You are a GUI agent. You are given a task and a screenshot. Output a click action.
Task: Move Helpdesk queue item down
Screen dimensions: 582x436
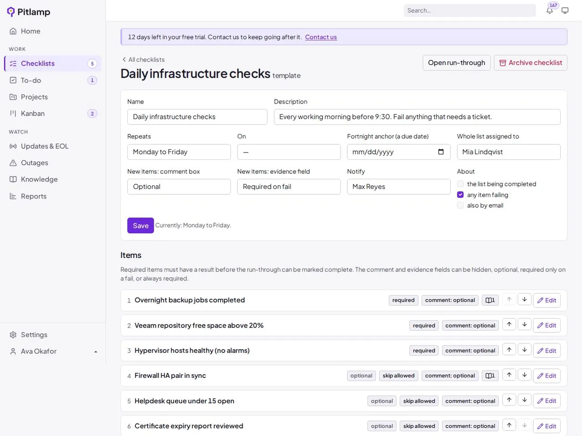click(524, 400)
